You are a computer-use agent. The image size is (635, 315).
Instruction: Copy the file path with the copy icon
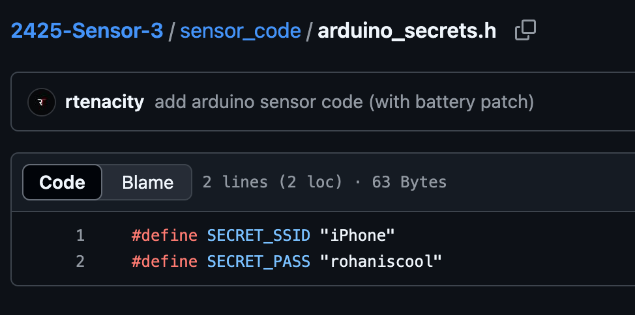pos(525,30)
